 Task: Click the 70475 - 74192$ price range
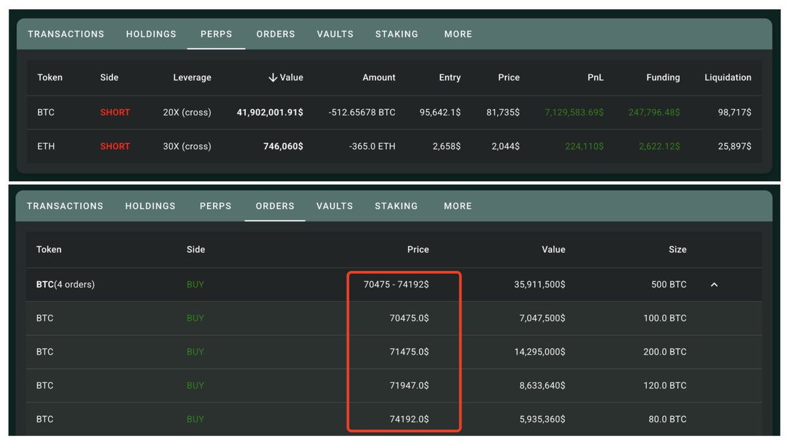pos(396,285)
